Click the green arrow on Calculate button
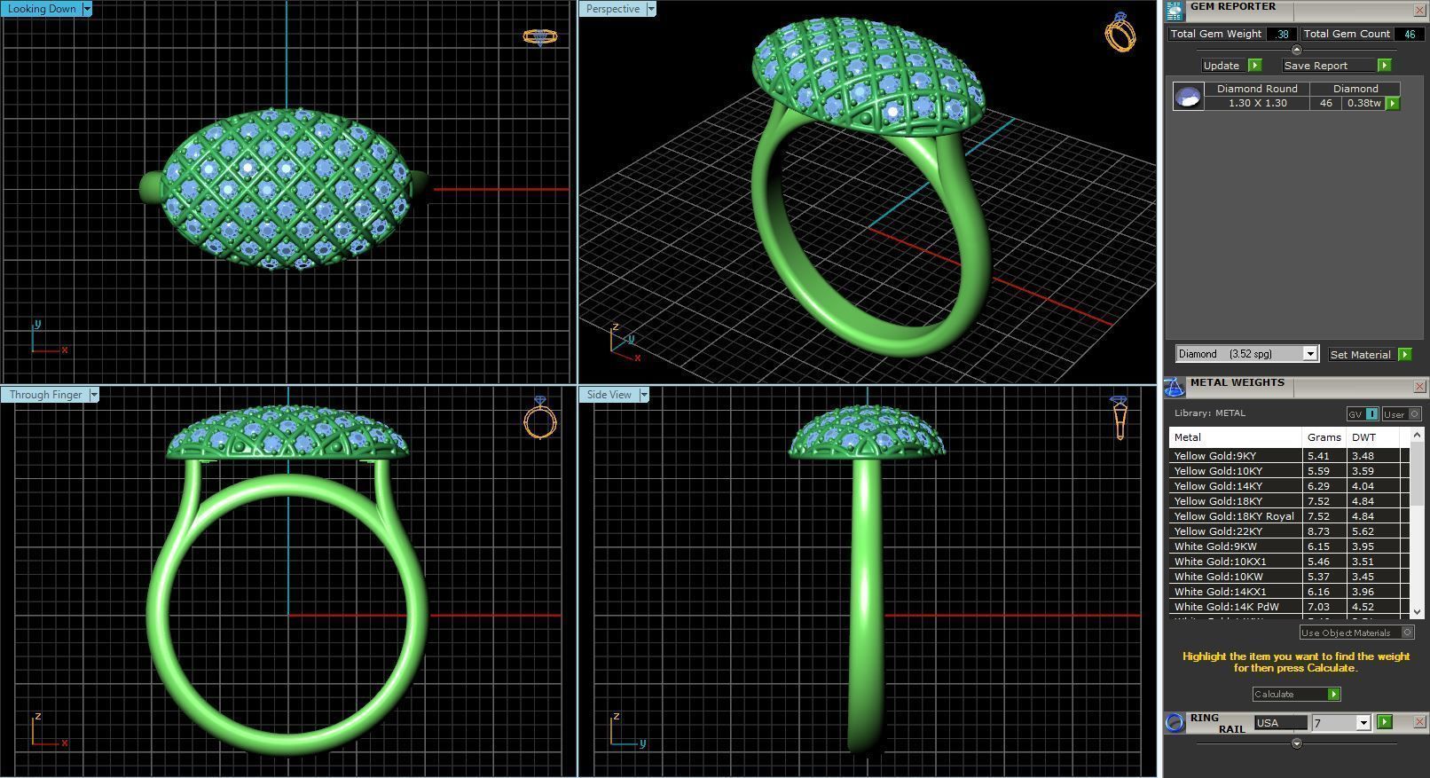 pos(1333,695)
